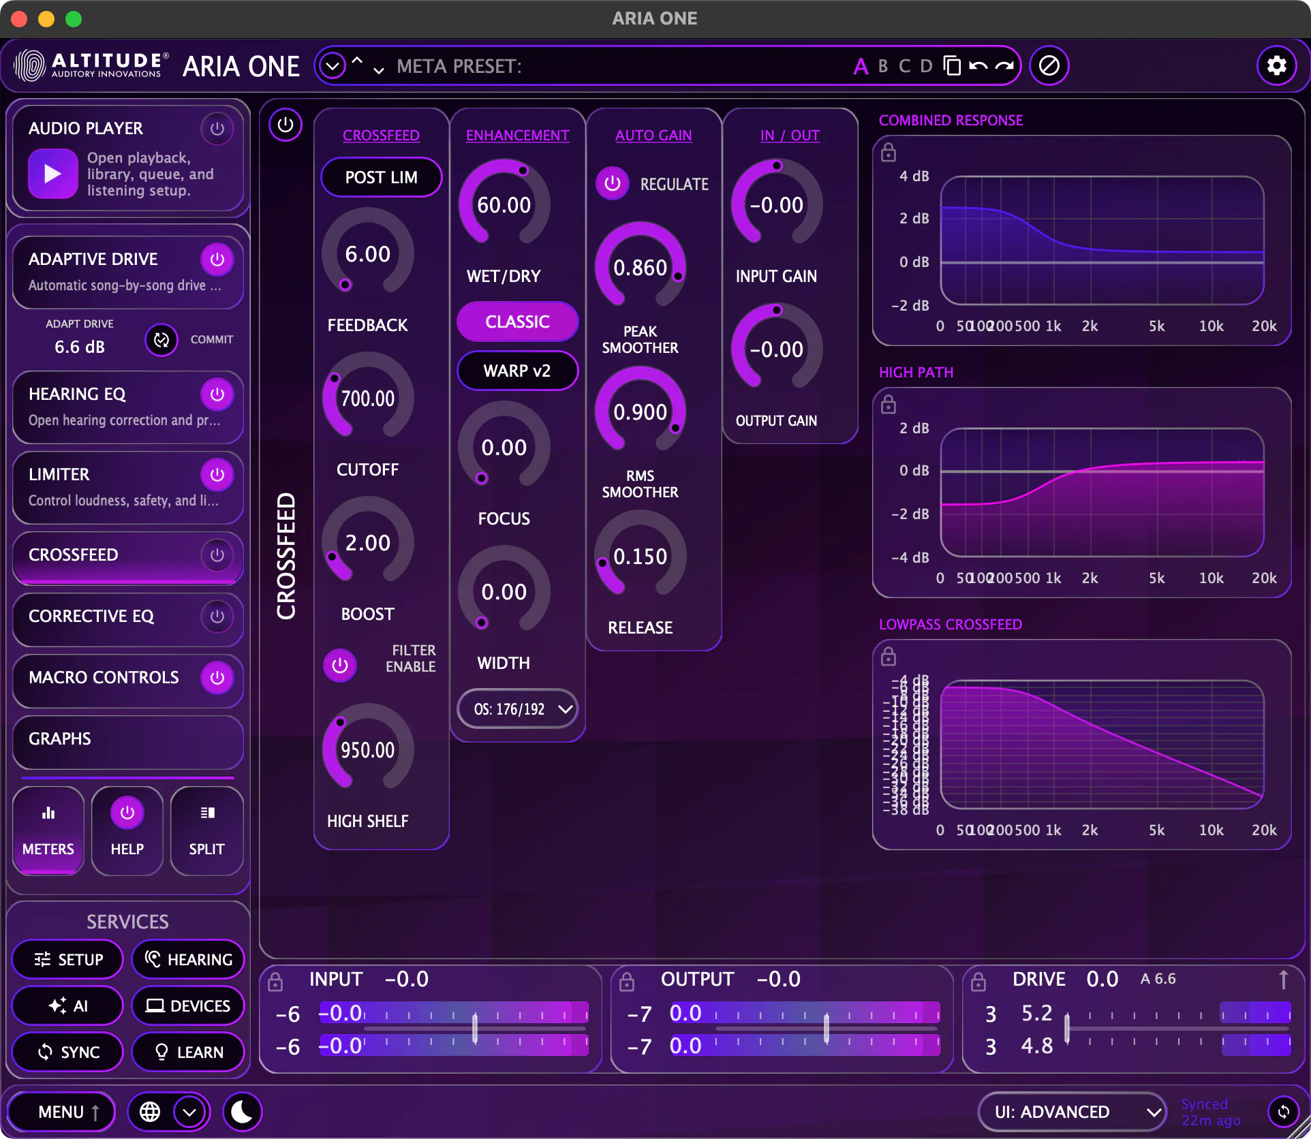The image size is (1311, 1139).
Task: Toggle the High Path graph lock icon
Action: [x=889, y=405]
